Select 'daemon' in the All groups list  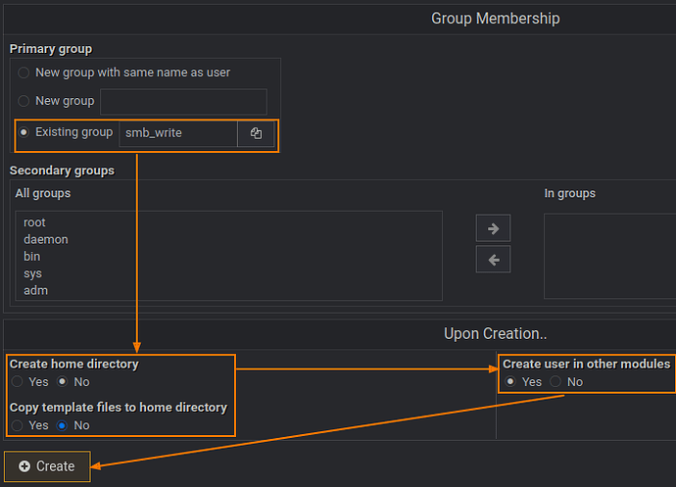pyautogui.click(x=46, y=239)
